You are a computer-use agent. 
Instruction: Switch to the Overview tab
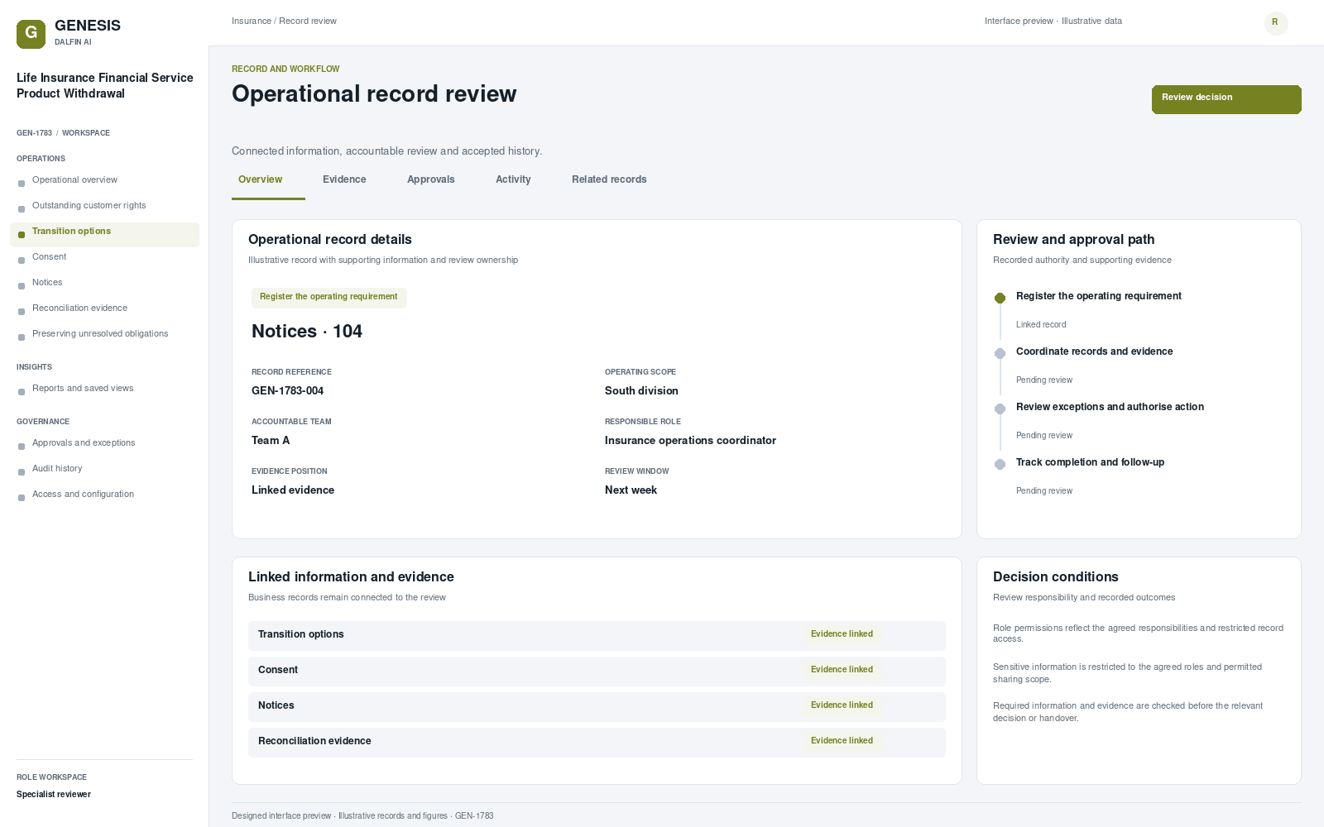click(260, 179)
